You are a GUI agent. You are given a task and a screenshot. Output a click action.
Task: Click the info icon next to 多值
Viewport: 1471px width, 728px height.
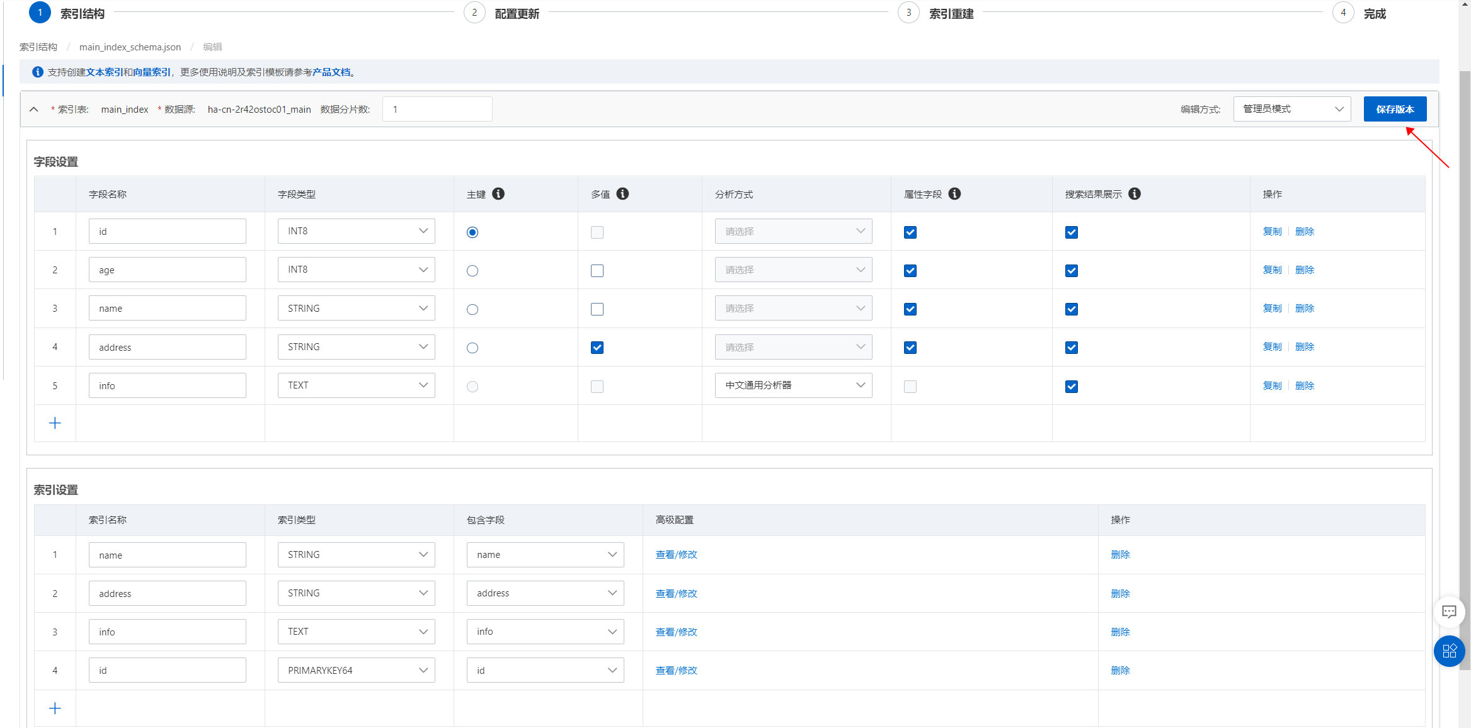coord(622,194)
